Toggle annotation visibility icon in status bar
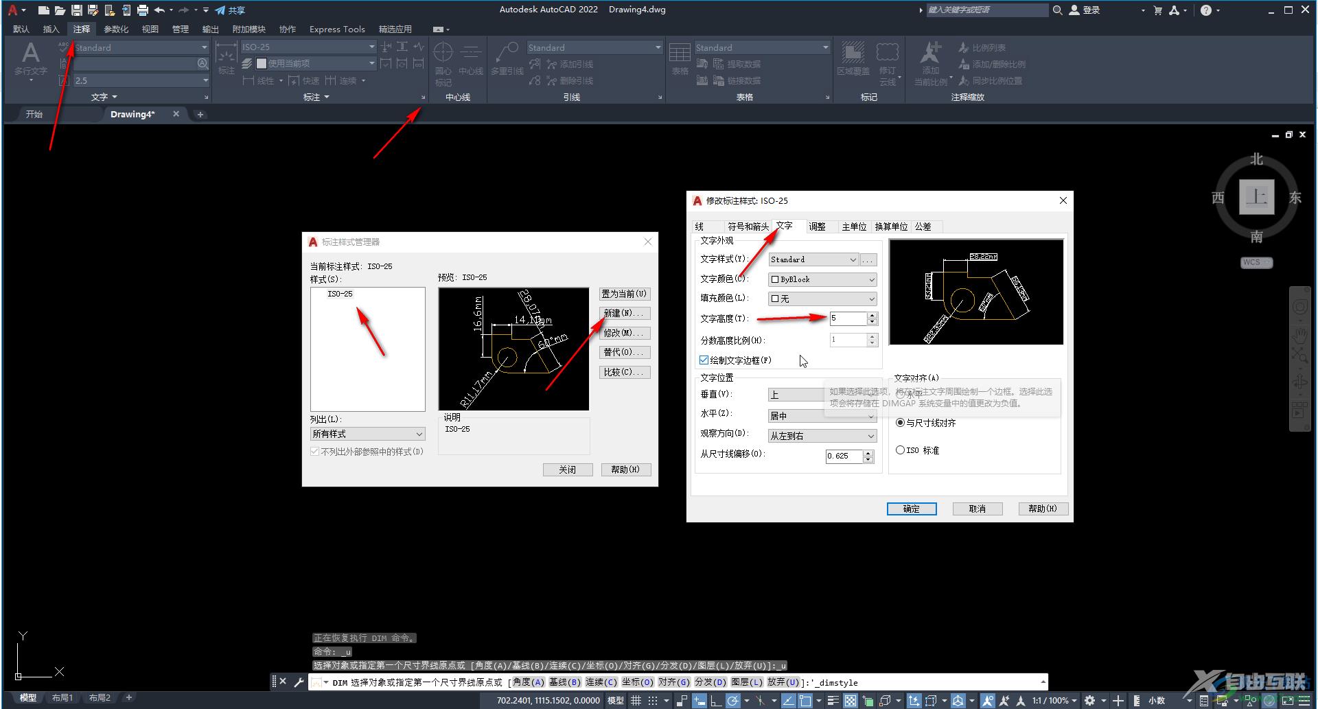Viewport: 1318px width, 709px height. [x=987, y=701]
